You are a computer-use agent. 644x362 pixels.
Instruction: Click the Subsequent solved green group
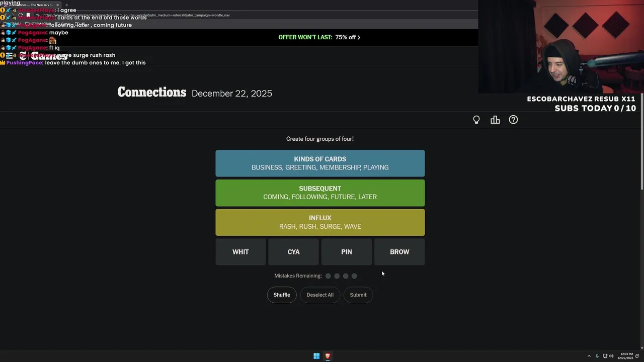(320, 193)
